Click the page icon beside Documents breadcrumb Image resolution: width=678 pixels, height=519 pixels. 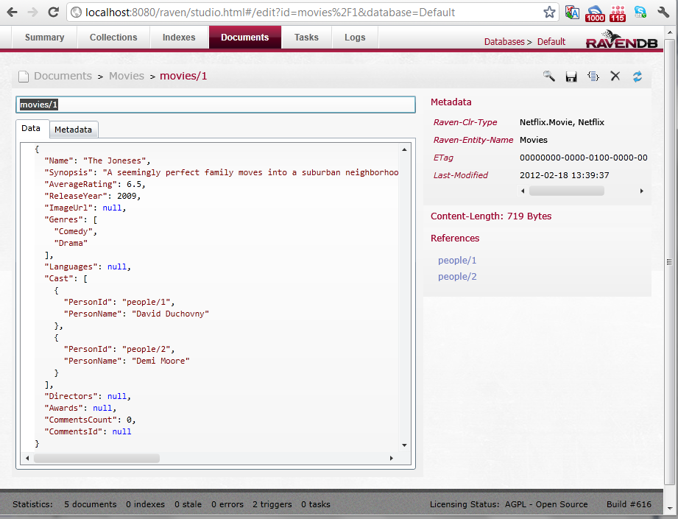point(24,77)
